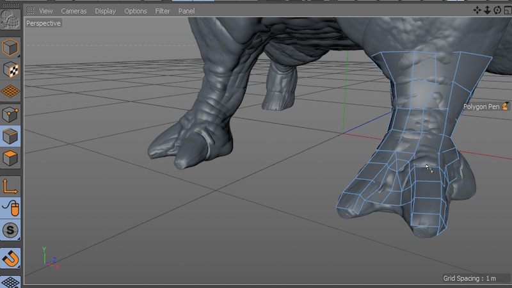Toggle Enable Snap magnet icon
The width and height of the screenshot is (512, 288).
[x=10, y=258]
